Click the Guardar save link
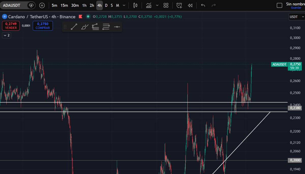The width and height of the screenshot is (305, 174). [296, 8]
